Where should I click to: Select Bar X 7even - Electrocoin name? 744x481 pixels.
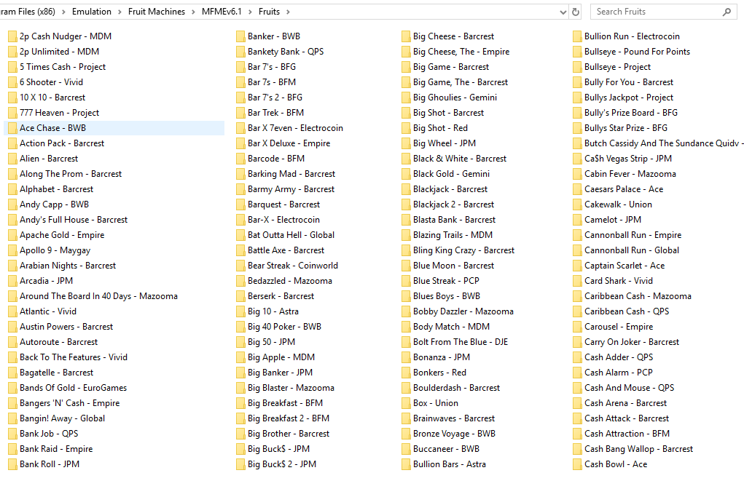pyautogui.click(x=295, y=128)
